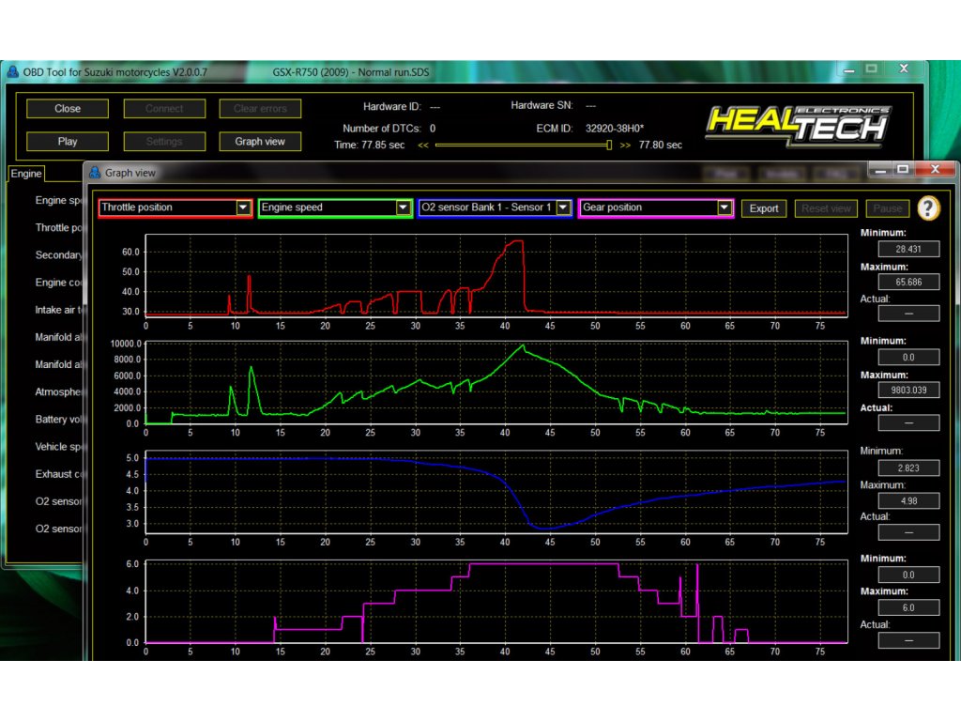Click the Reset view button
The width and height of the screenshot is (961, 721).
coord(826,208)
